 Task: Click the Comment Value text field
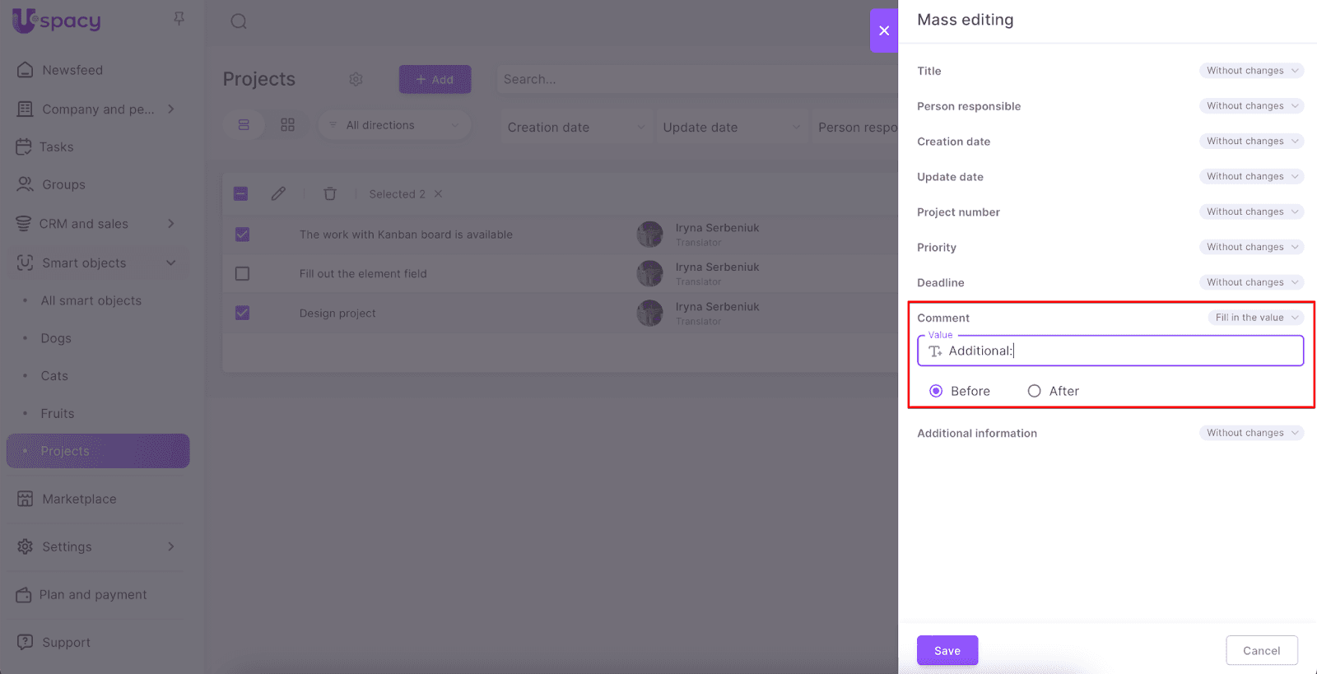(1119, 351)
